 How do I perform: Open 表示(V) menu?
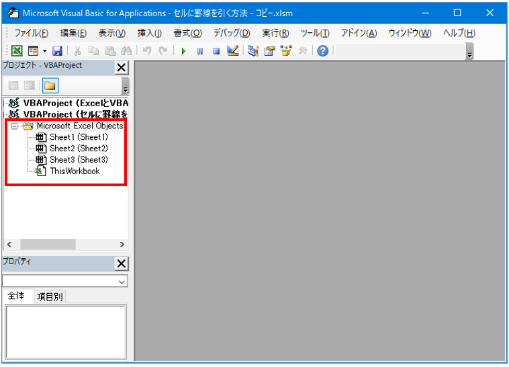pos(112,33)
